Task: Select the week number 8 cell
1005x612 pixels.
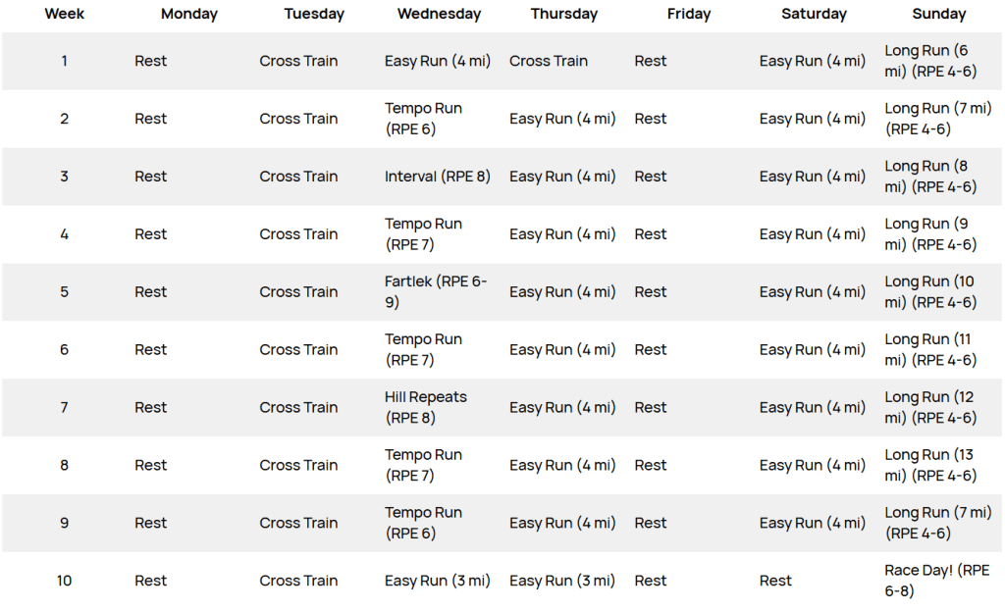Action: point(64,465)
